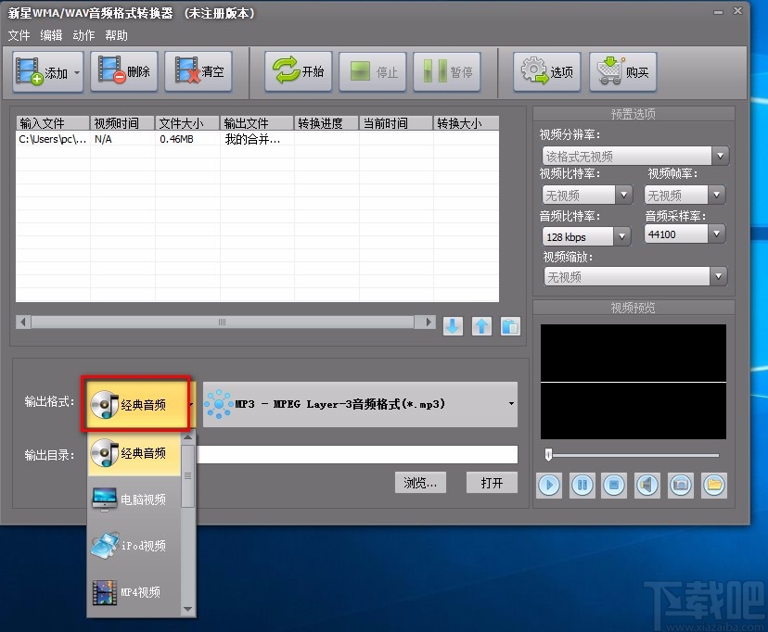This screenshot has width=768, height=632.
Task: Open the 音频采样率 44100 dropdown
Action: click(717, 234)
